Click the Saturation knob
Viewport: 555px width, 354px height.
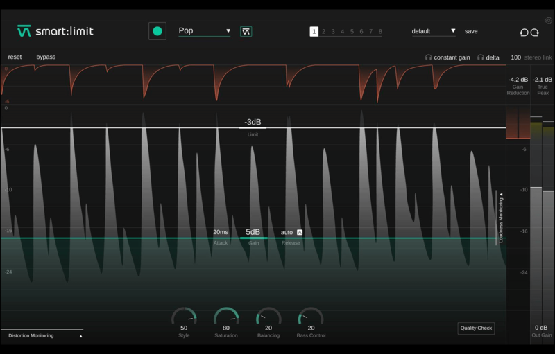coord(226,317)
